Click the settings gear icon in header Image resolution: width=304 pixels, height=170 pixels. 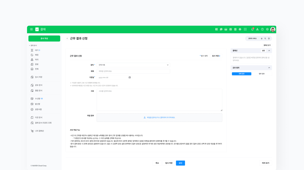point(267,29)
